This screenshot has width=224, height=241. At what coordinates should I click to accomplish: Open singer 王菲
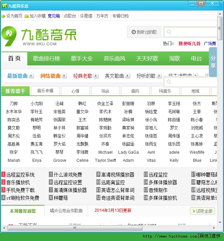[x=197, y=112]
